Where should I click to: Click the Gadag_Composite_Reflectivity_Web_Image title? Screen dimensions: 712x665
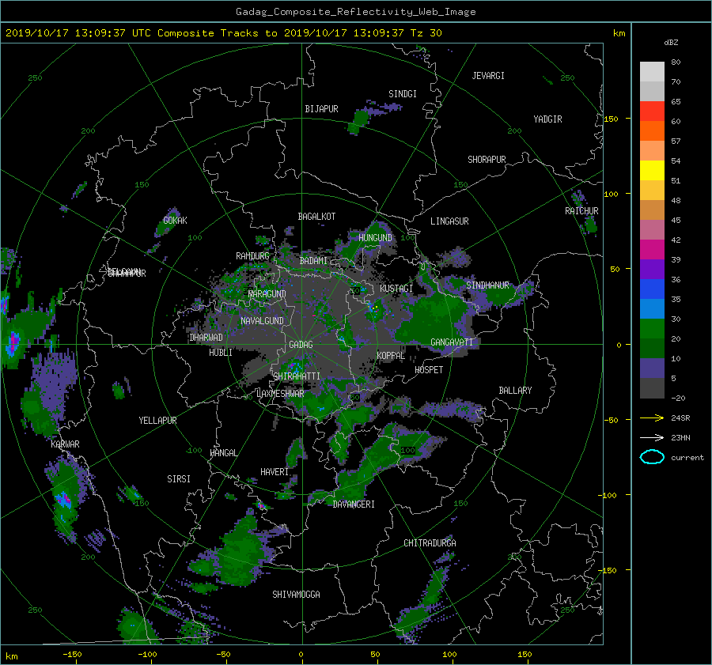355,12
